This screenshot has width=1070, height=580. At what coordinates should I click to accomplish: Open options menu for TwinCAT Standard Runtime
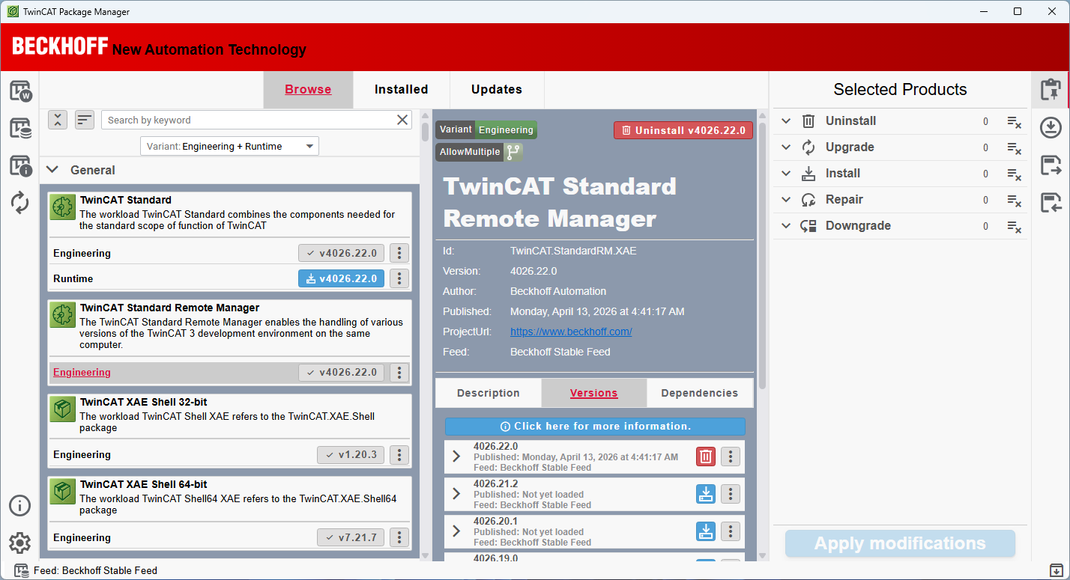[x=399, y=278]
